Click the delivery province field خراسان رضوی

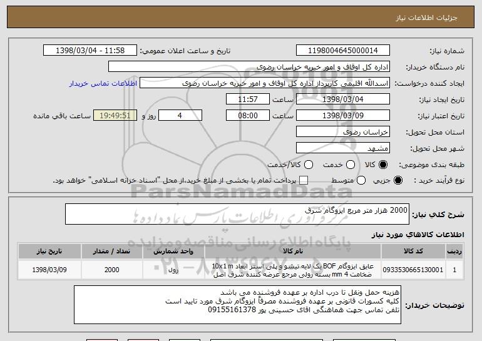pos(343,132)
